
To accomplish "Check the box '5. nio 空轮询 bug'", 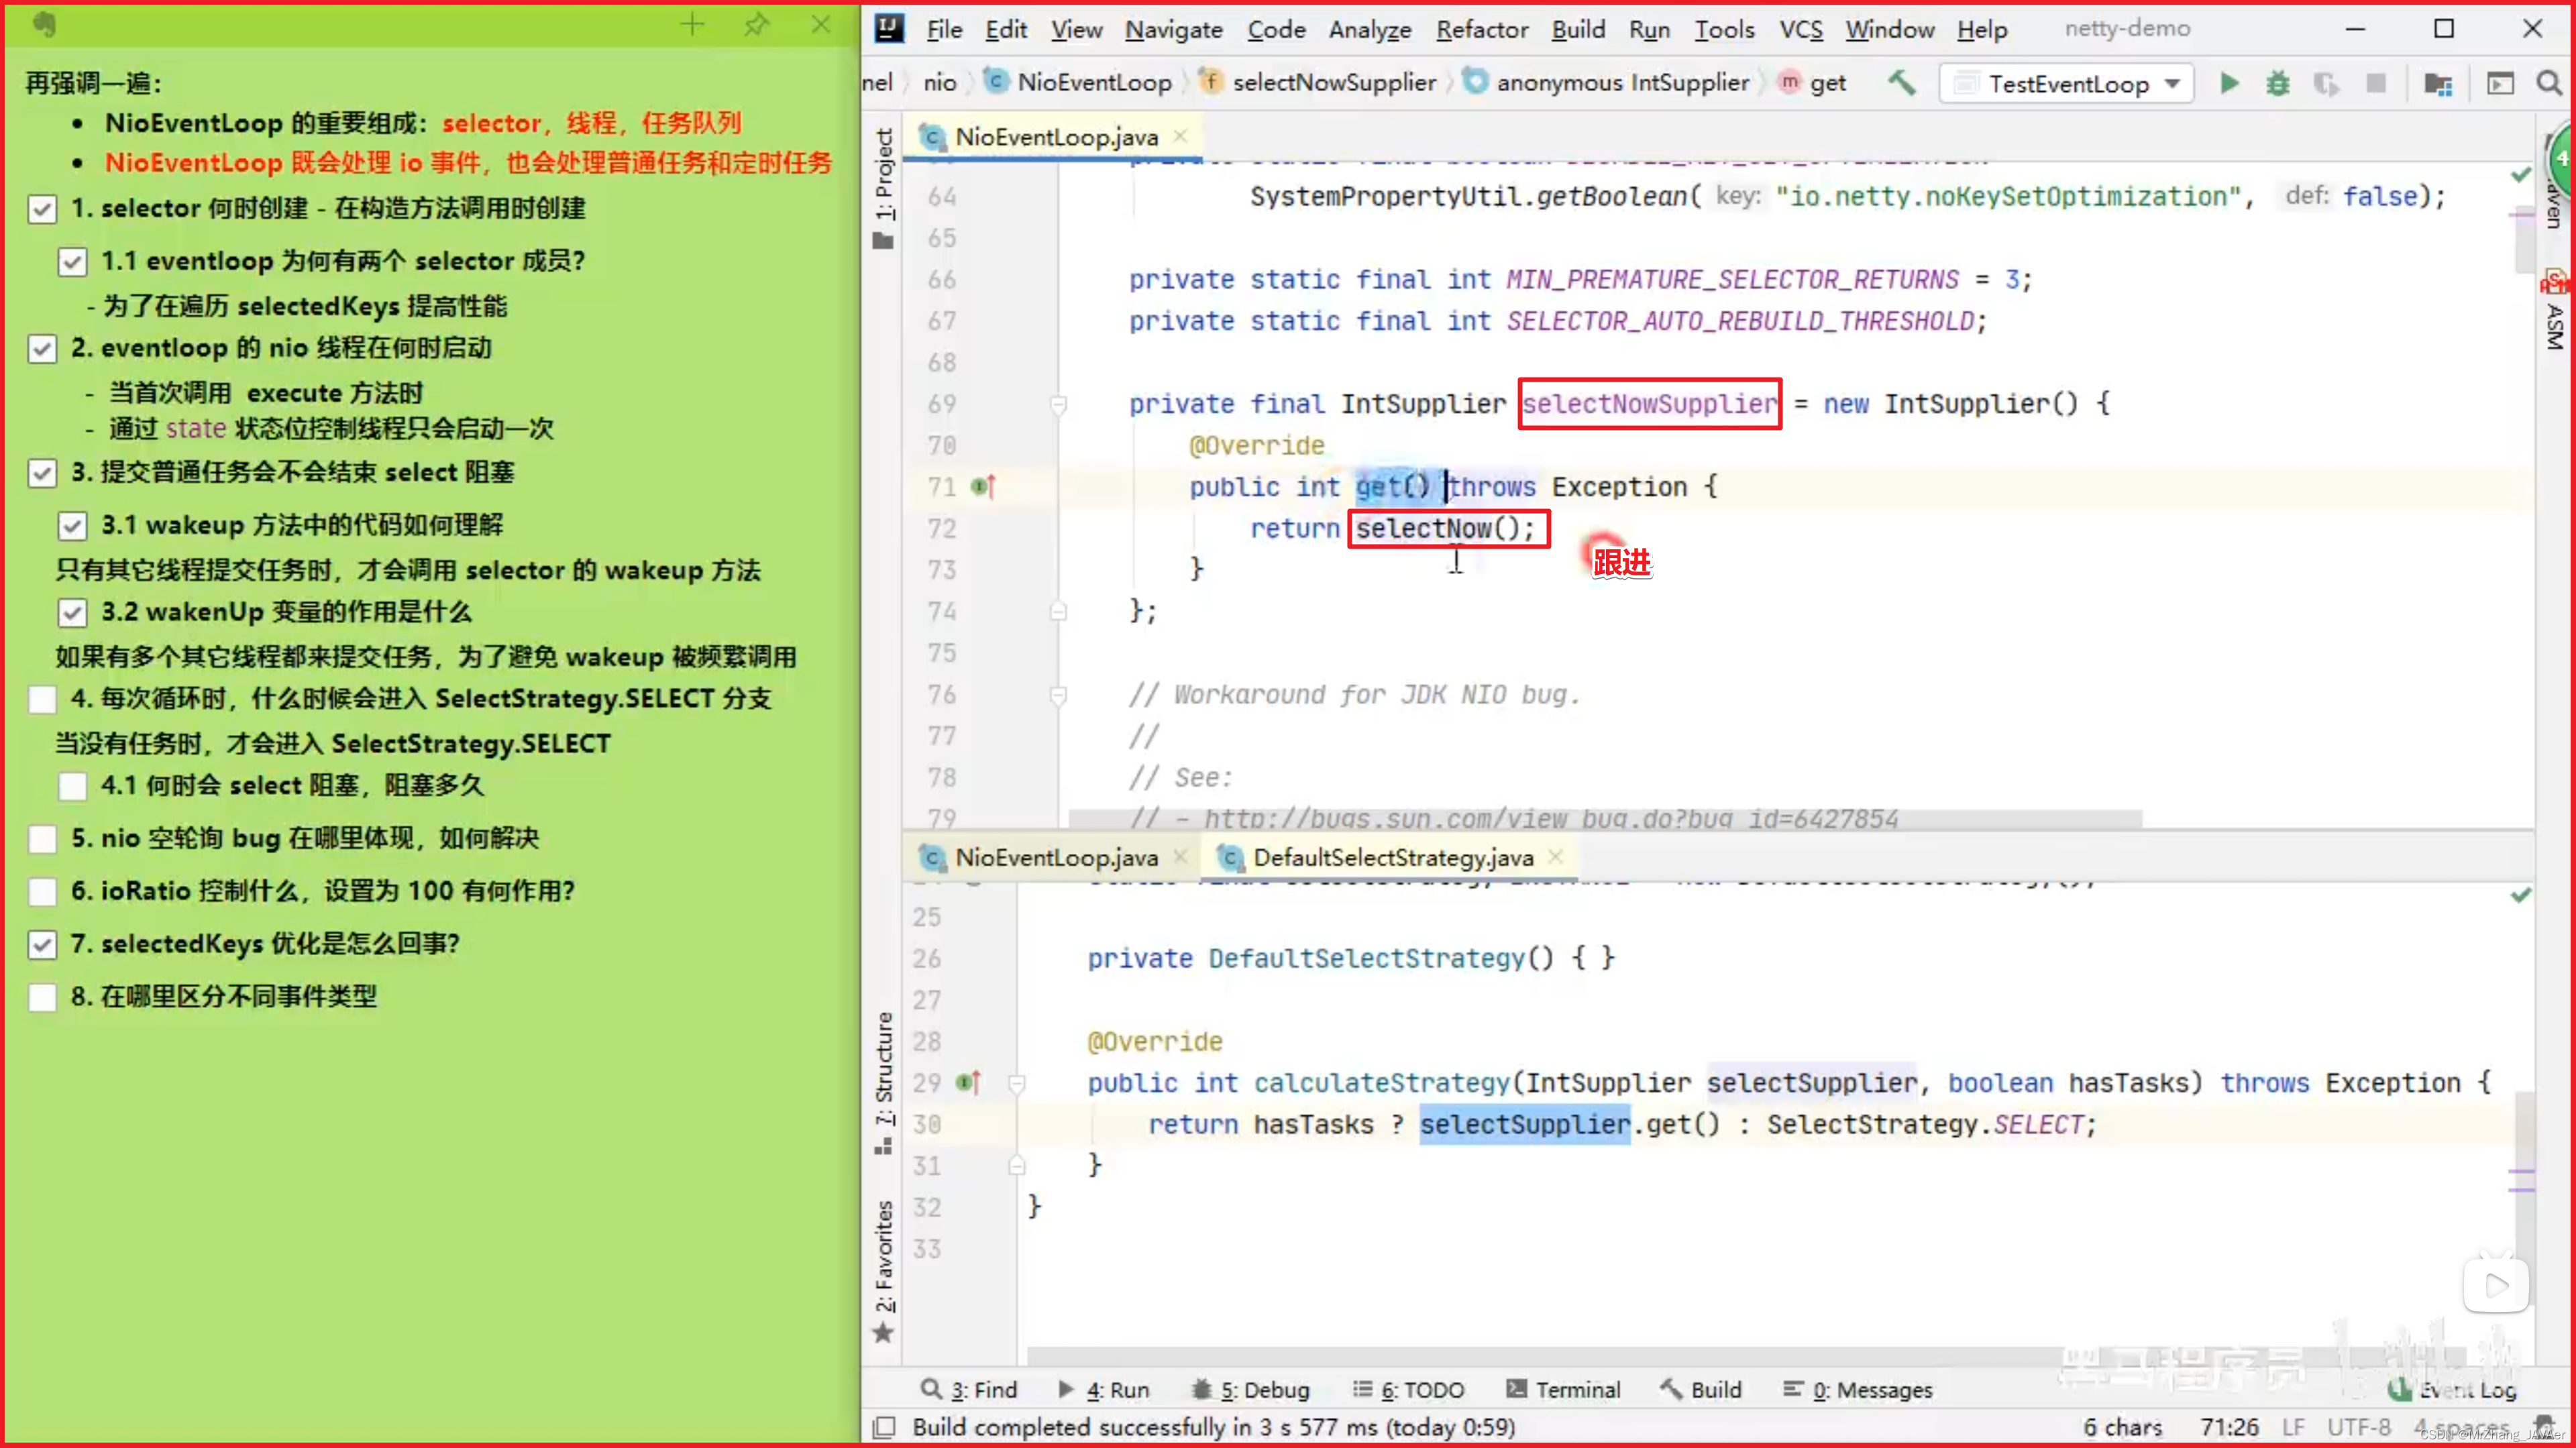I will (x=42, y=839).
